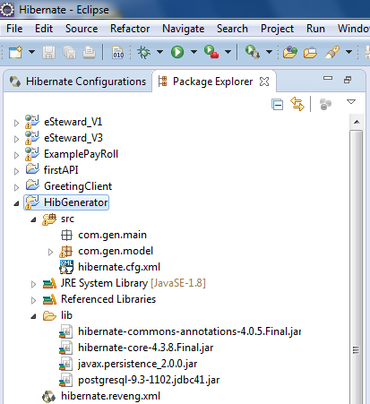Select the hibernate.reveng.xml file
The width and height of the screenshot is (370, 404).
(x=110, y=396)
